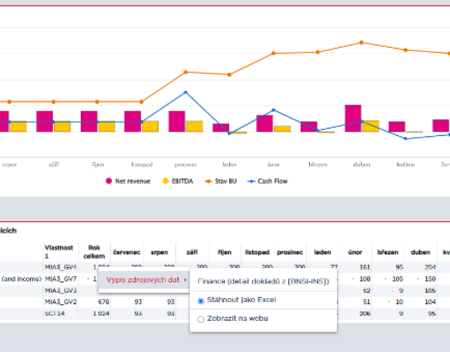Click the Rok celkem column header
The image size is (450, 352).
point(94,252)
